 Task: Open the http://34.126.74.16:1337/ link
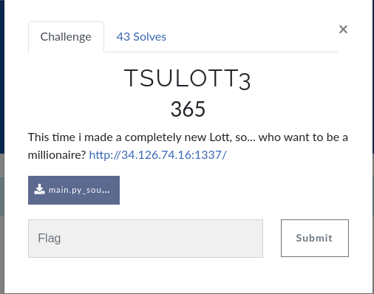pos(157,155)
